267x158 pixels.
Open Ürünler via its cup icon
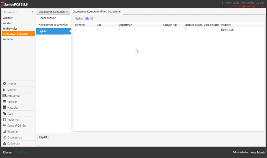click(4, 90)
